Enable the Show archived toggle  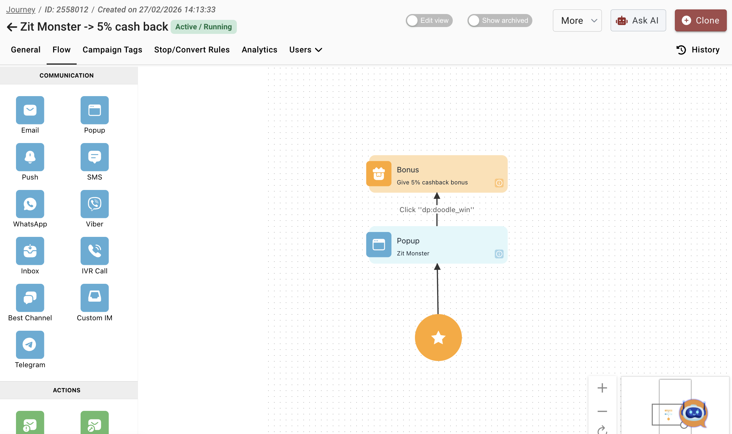pyautogui.click(x=499, y=21)
